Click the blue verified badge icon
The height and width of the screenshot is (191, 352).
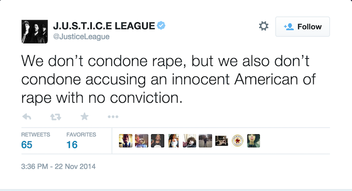point(161,25)
